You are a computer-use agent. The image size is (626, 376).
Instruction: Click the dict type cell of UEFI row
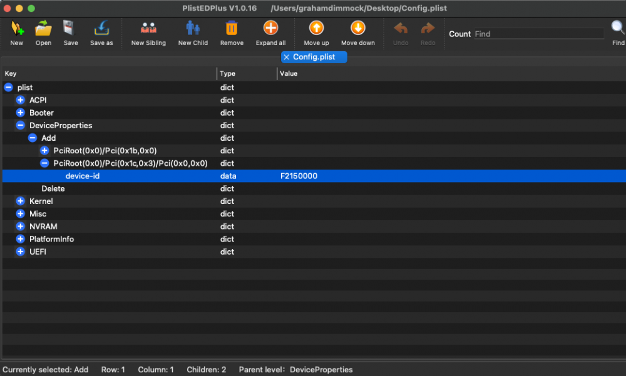[x=227, y=252]
